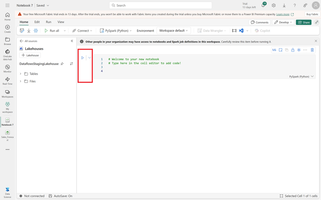321x200 pixels.
Task: Convert cell to Markdown (M↓)
Action: click(x=274, y=50)
